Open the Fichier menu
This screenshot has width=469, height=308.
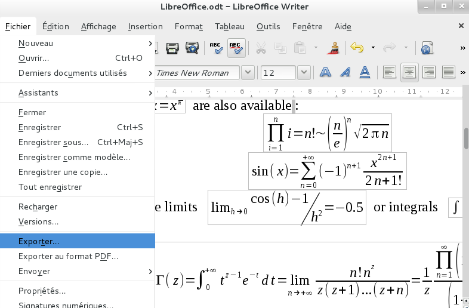(18, 27)
